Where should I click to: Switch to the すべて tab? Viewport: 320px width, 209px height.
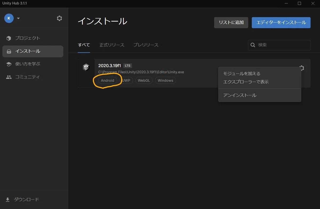[x=84, y=45]
